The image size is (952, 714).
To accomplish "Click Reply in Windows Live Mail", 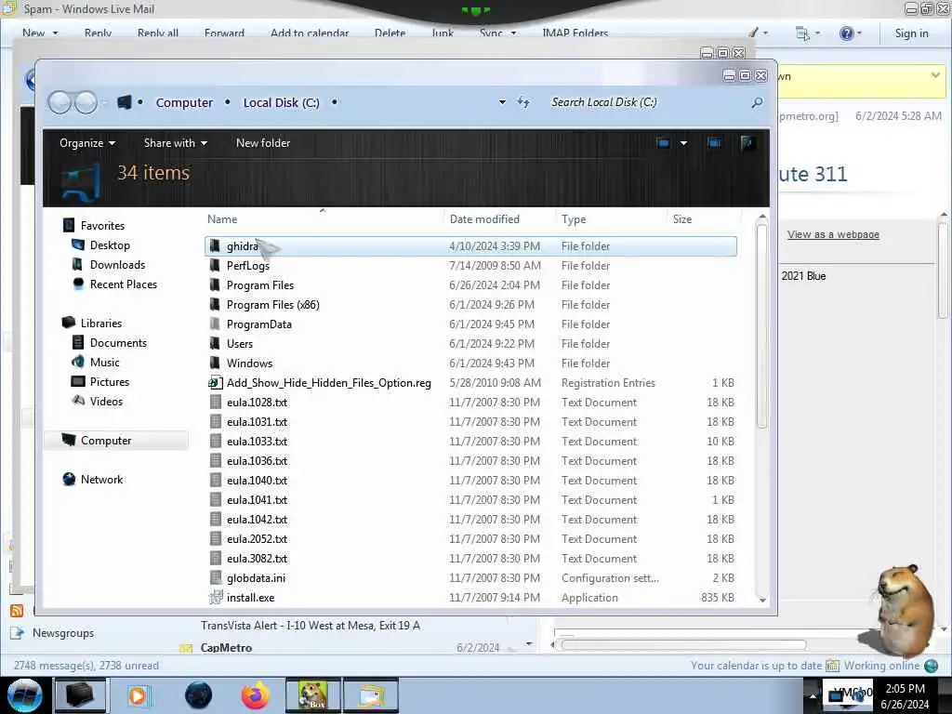I will (98, 33).
